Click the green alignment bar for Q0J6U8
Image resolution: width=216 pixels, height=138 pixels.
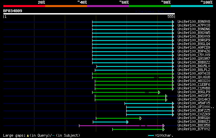(x=132, y=78)
